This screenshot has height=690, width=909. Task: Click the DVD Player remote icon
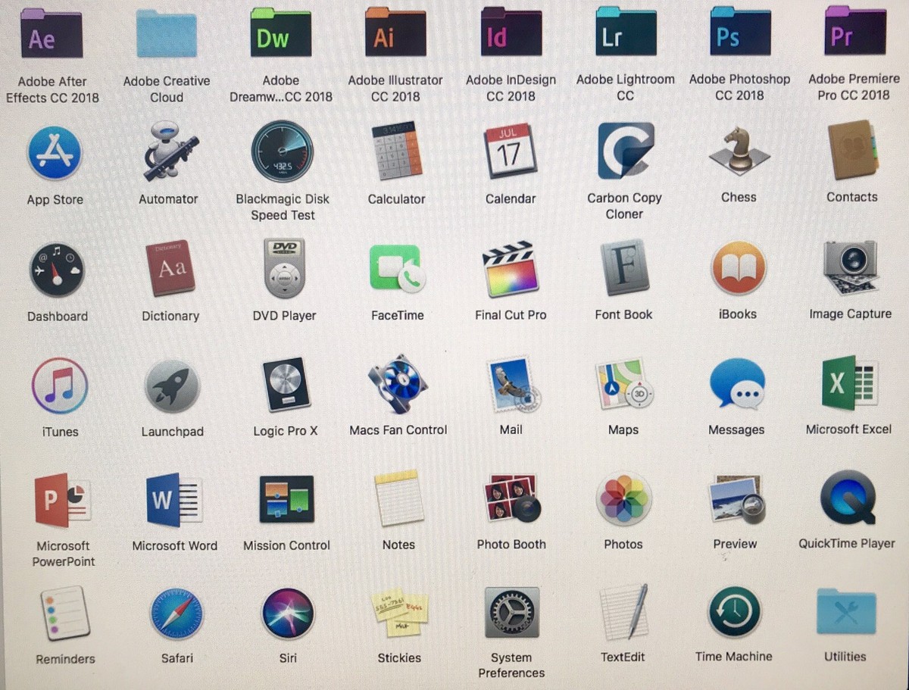point(284,268)
